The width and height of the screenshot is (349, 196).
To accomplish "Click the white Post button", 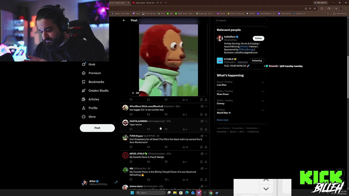I will point(97,128).
